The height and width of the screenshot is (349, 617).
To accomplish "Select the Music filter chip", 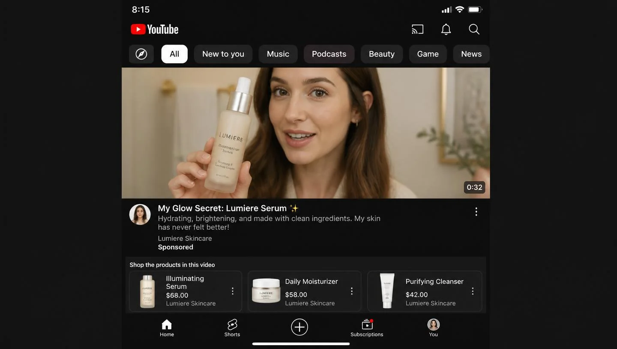I will coord(278,54).
